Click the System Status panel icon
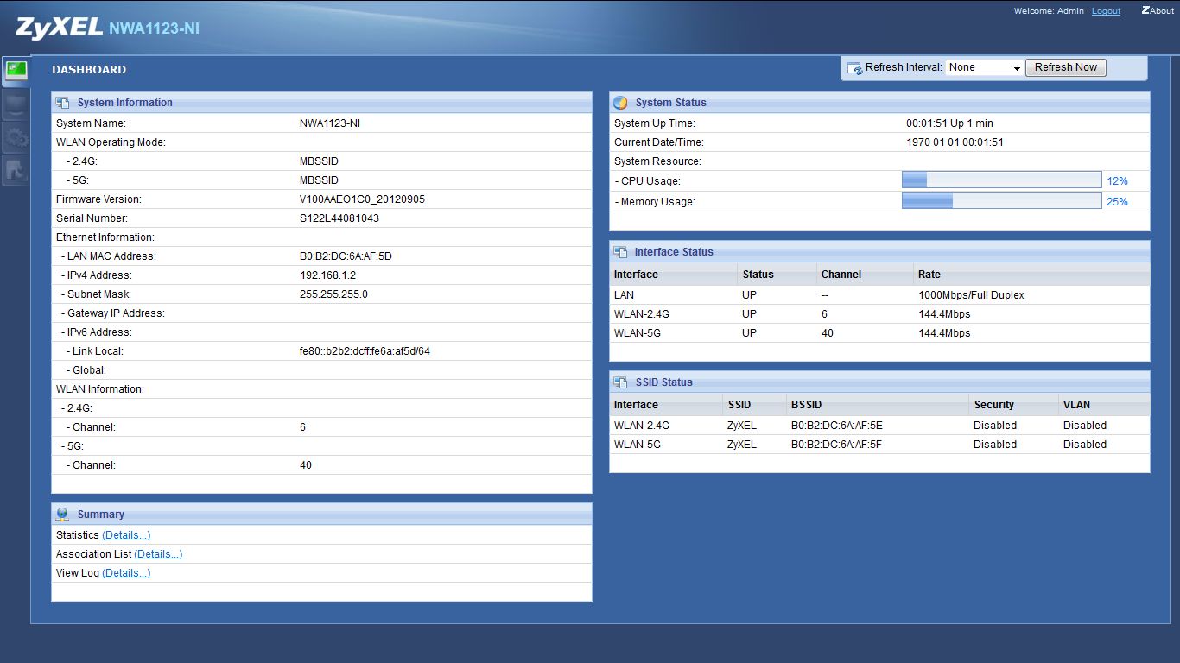This screenshot has width=1180, height=663. point(620,103)
